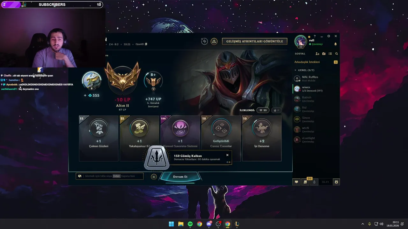Select friend wiwex
Viewport: 408px width, 229px height.
point(316,89)
